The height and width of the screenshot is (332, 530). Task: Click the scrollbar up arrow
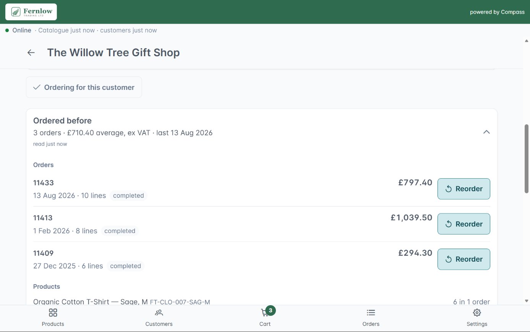click(x=527, y=41)
